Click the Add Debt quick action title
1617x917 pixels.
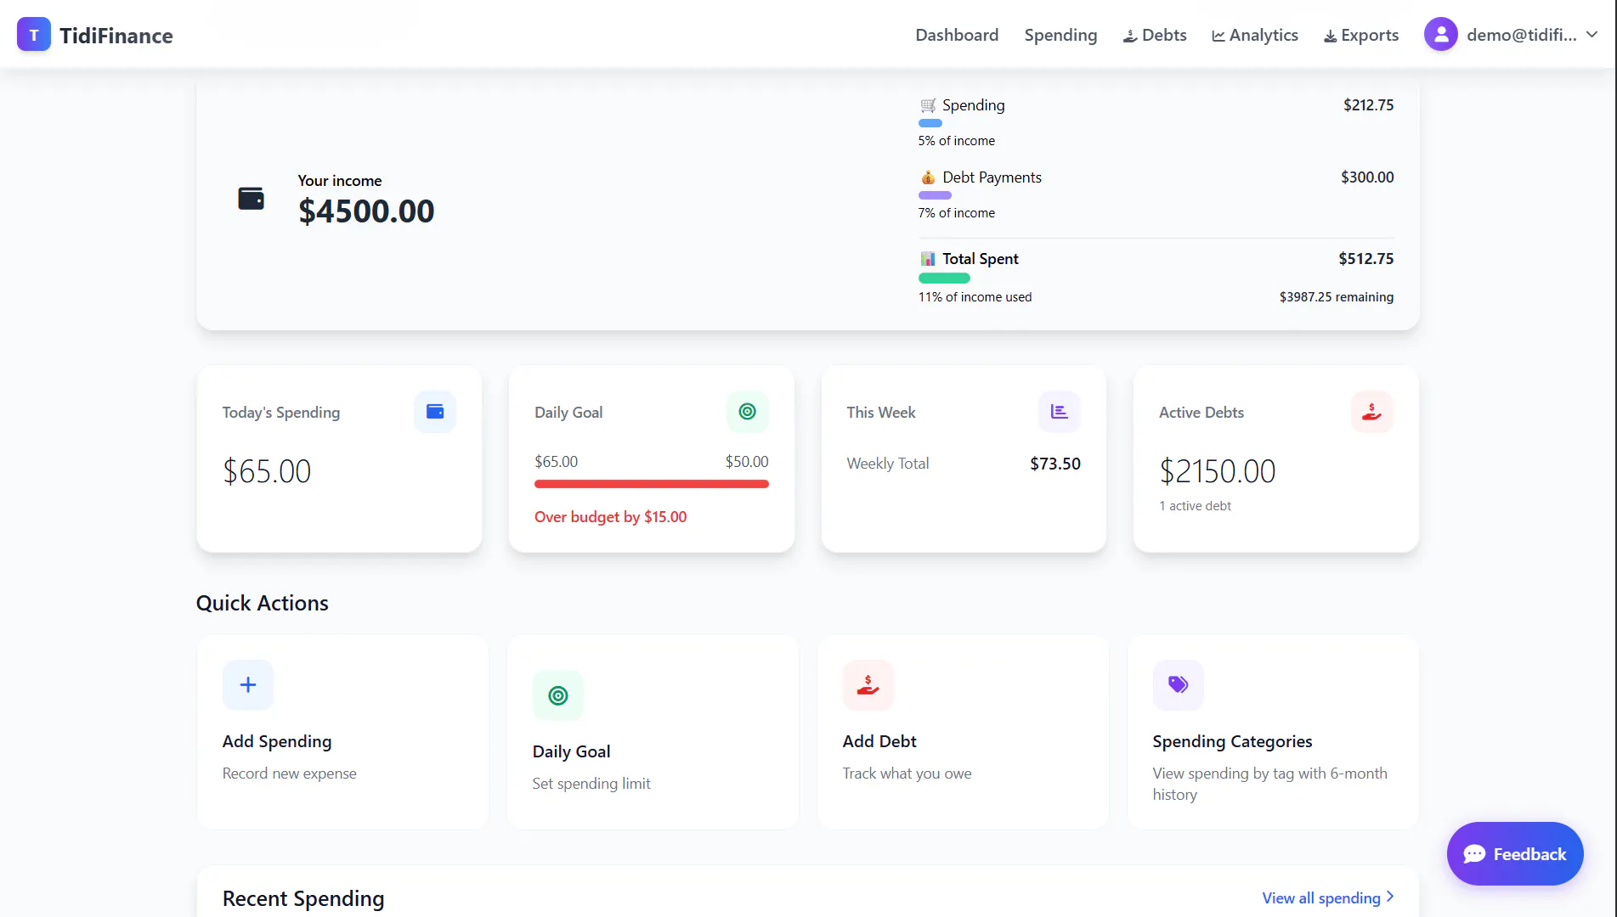879,741
